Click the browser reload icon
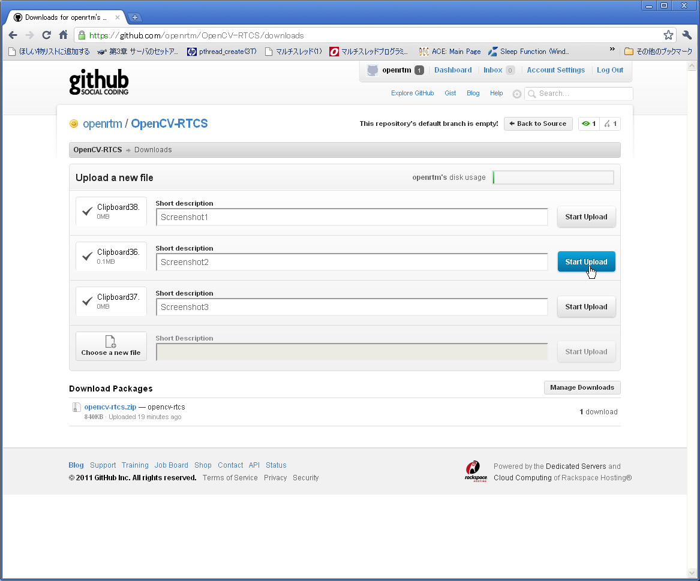 tap(46, 35)
